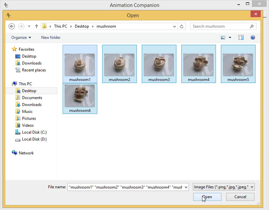Viewport: 269px width, 210px height.
Task: Select Desktop under This PC
Action: click(31, 91)
